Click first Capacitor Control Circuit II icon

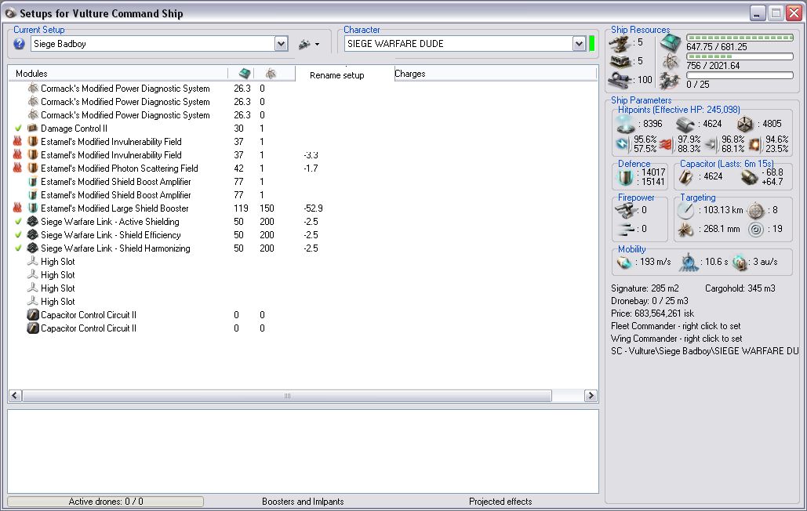[33, 314]
